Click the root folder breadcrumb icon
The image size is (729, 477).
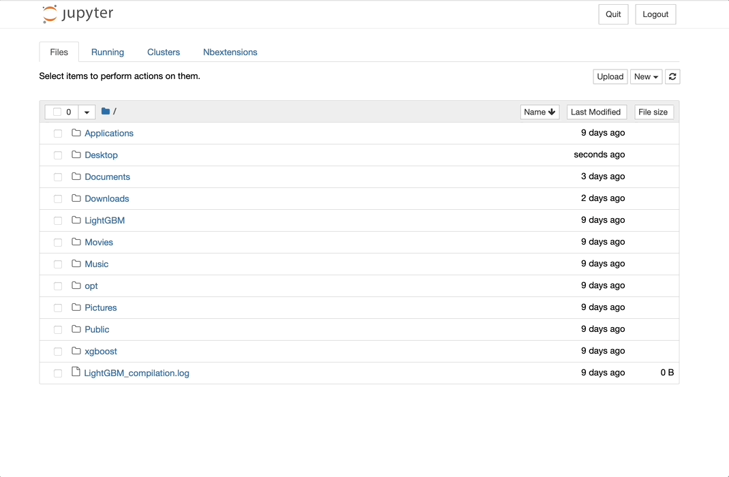tap(106, 111)
